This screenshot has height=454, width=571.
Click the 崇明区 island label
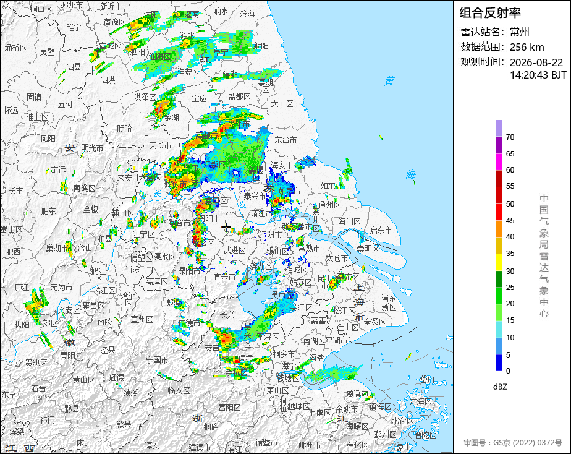[368, 249]
